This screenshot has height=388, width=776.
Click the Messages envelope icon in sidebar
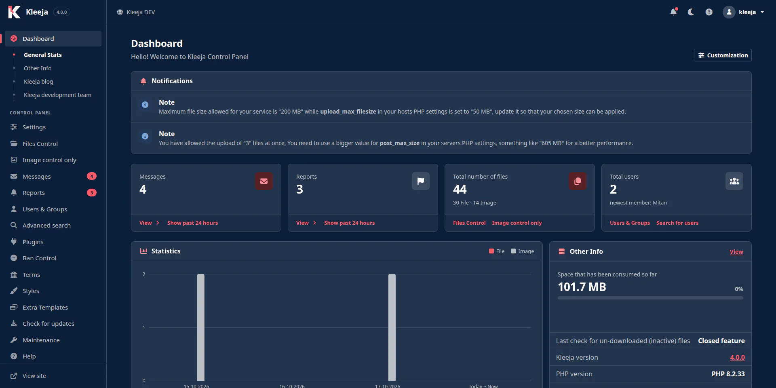click(14, 176)
